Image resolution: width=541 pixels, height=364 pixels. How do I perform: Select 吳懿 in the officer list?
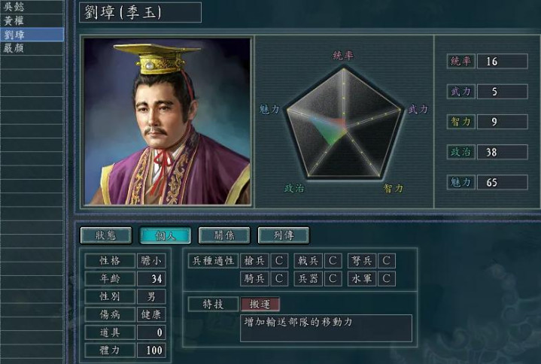point(32,7)
